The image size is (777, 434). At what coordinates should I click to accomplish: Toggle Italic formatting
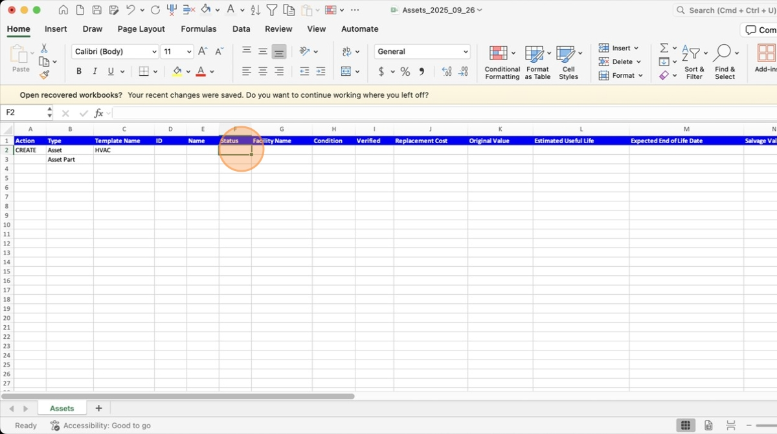point(95,71)
